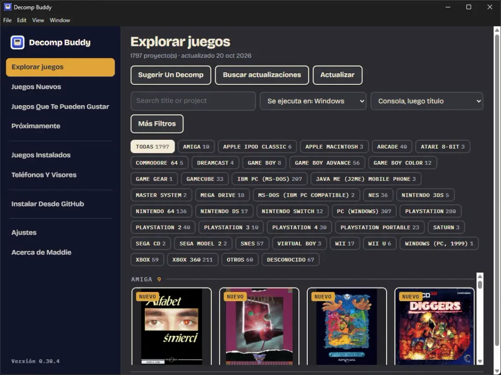Open the File menu
This screenshot has width=501, height=375.
7,20
